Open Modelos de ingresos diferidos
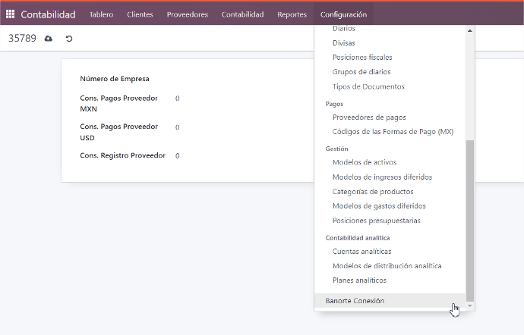Screen dimensions: 524x335 (382, 177)
